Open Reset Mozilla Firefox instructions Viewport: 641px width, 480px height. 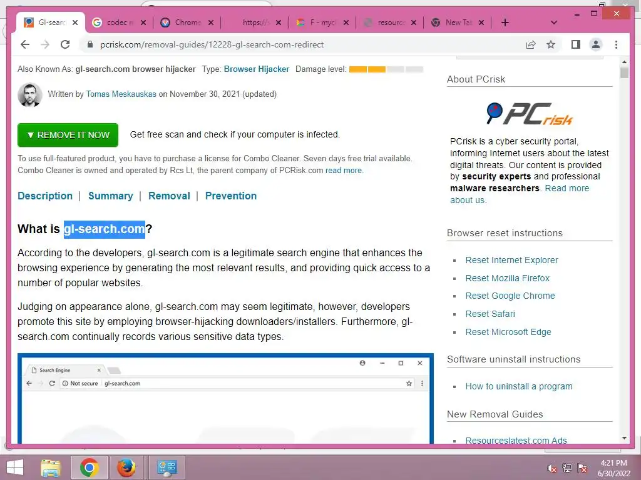[507, 278]
